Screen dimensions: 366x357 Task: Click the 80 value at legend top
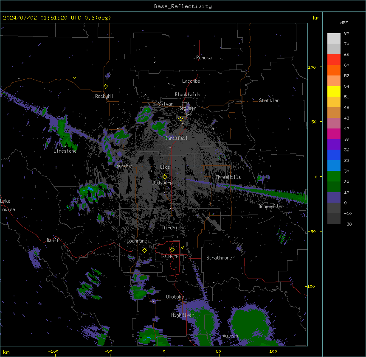pyautogui.click(x=346, y=33)
